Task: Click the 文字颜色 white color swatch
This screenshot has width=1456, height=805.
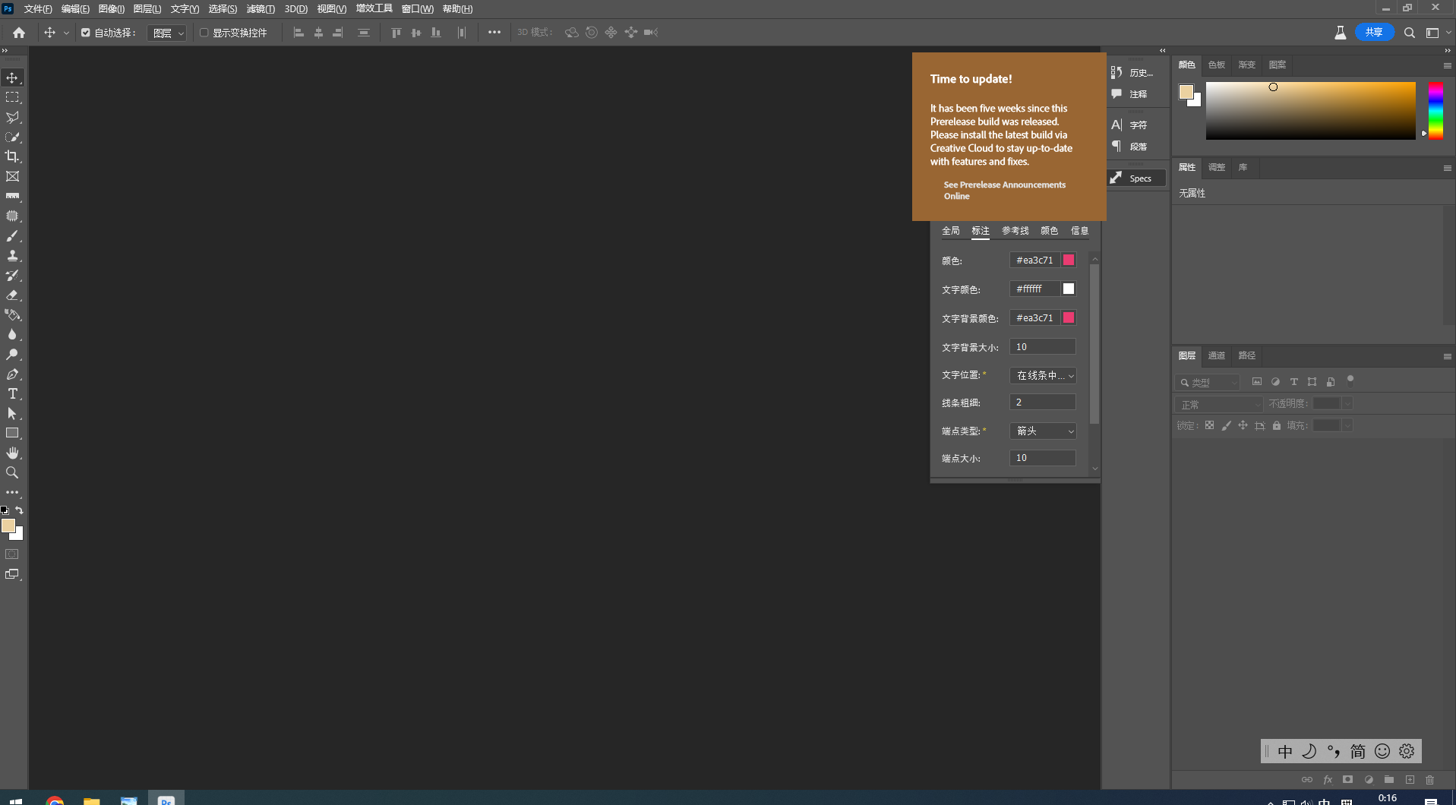Action: click(1068, 289)
